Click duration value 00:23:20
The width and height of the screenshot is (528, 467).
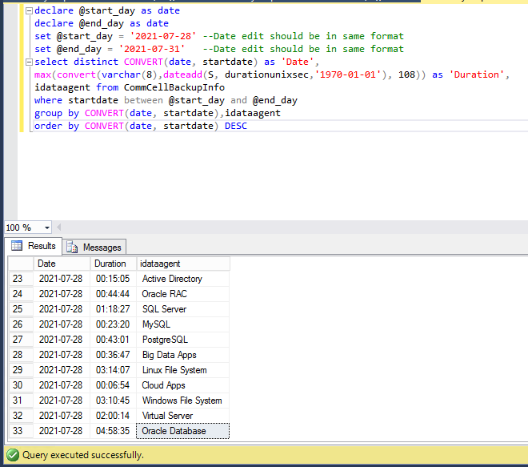(113, 324)
